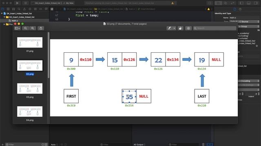
Task: Switch to version editor in Xcode
Action: [x=232, y=3]
